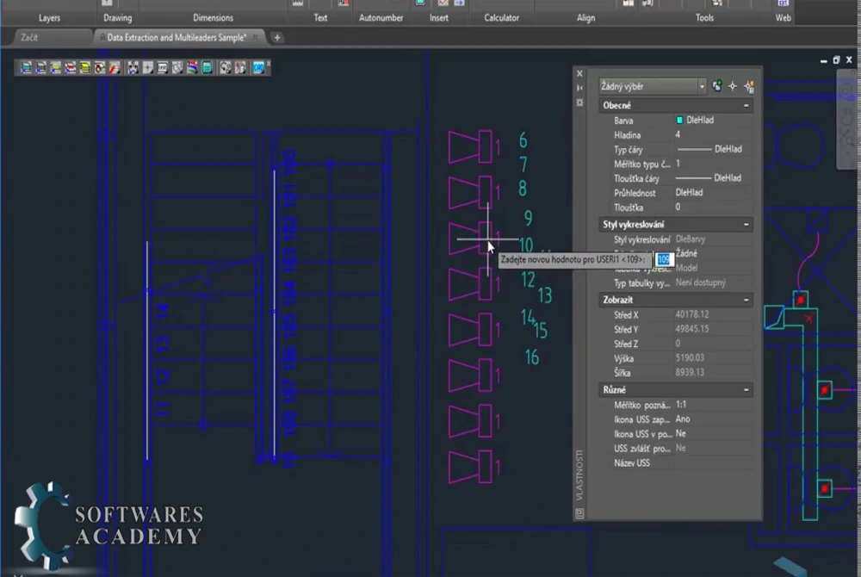Click the number 16 text in drawing
861x577 pixels.
pyautogui.click(x=532, y=357)
